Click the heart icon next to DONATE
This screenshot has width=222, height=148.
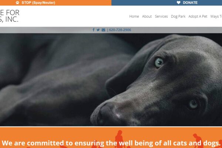179,3
